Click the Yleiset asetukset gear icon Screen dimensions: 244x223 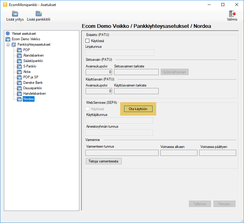coord(8,33)
